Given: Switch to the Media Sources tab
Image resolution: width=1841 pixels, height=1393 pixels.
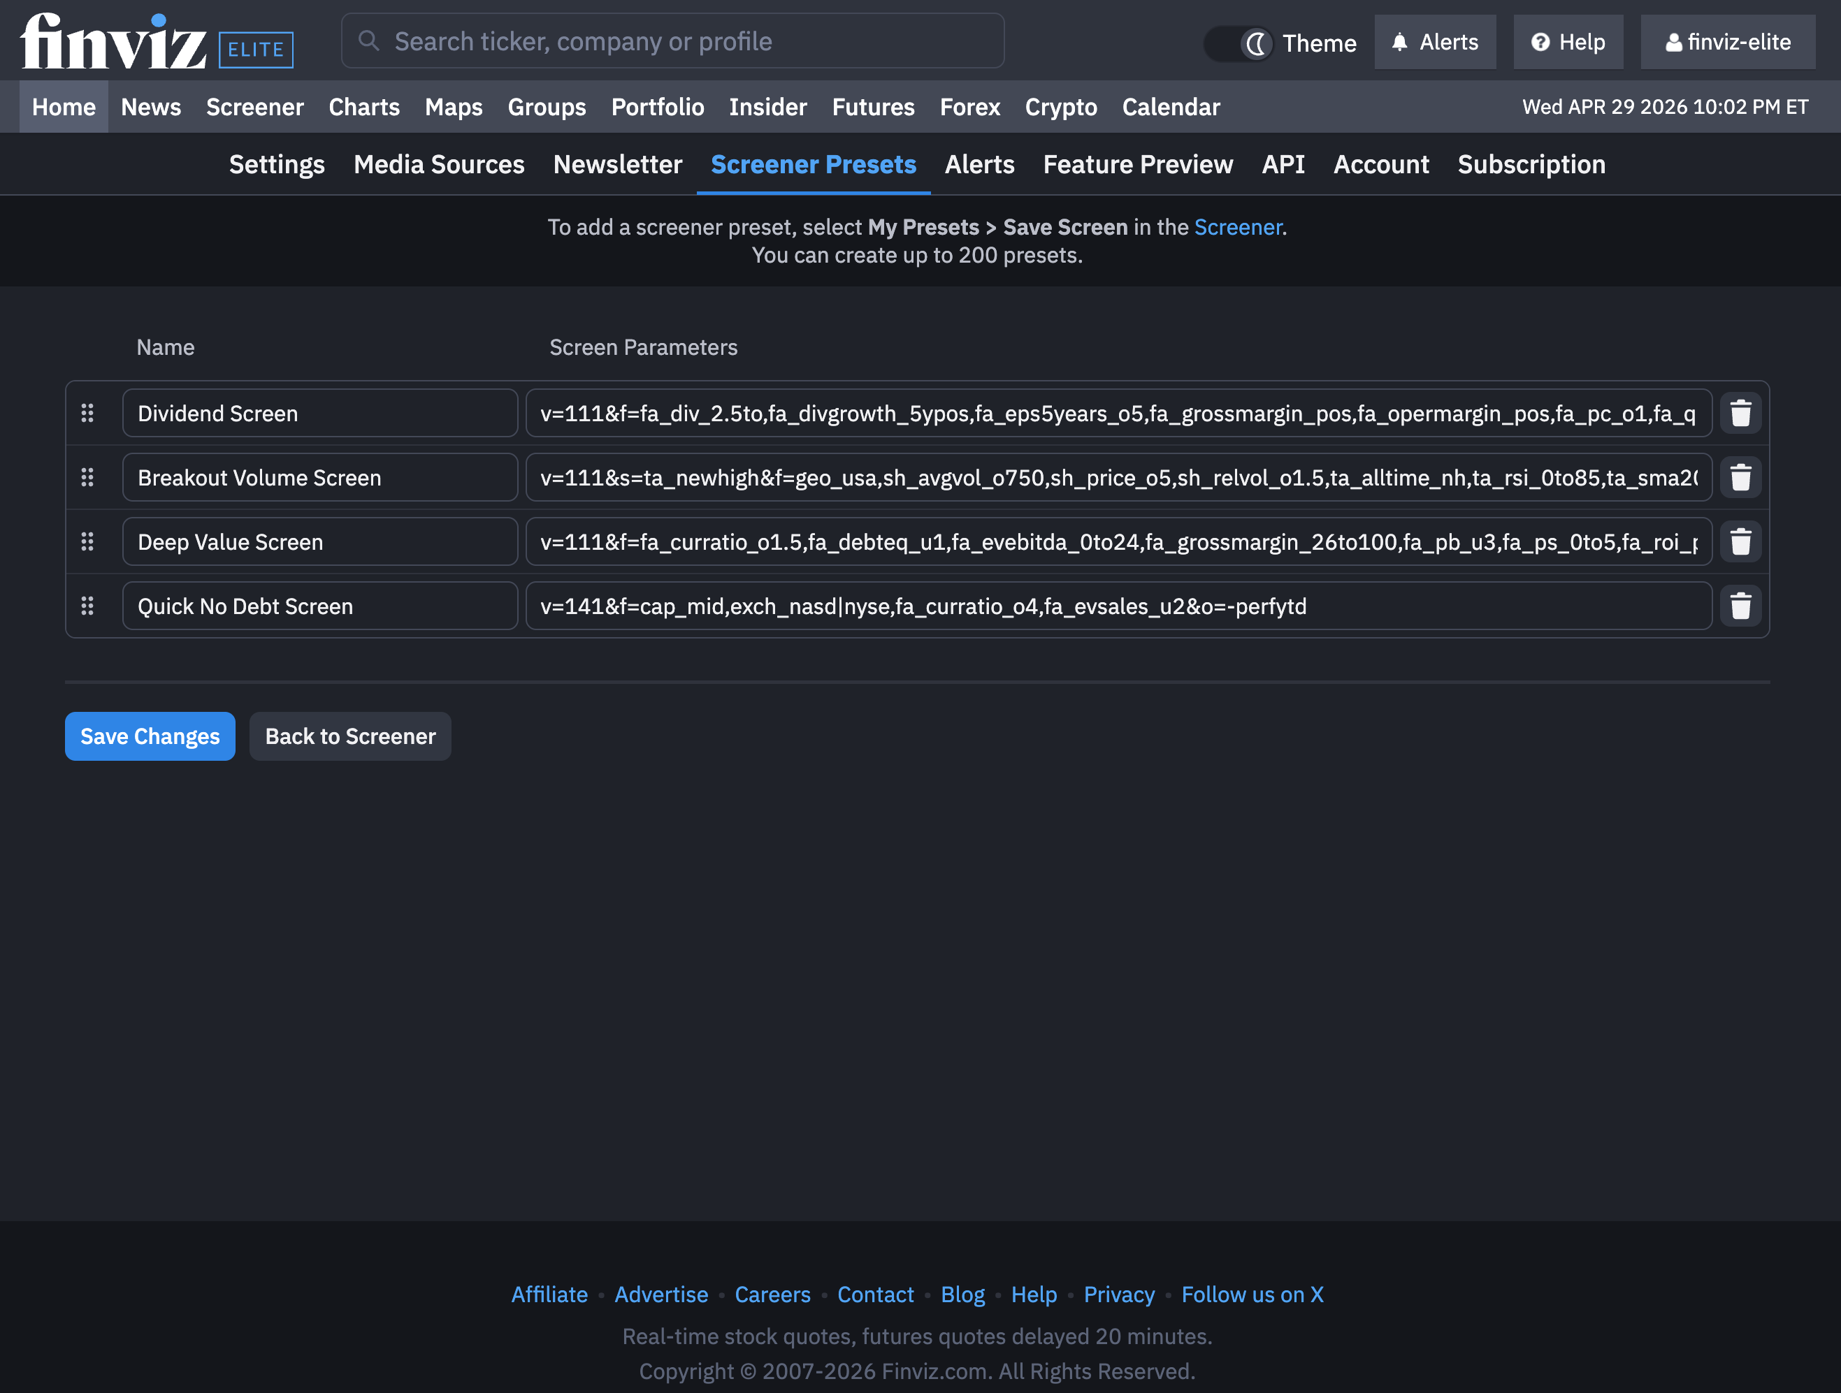Looking at the screenshot, I should coord(439,165).
